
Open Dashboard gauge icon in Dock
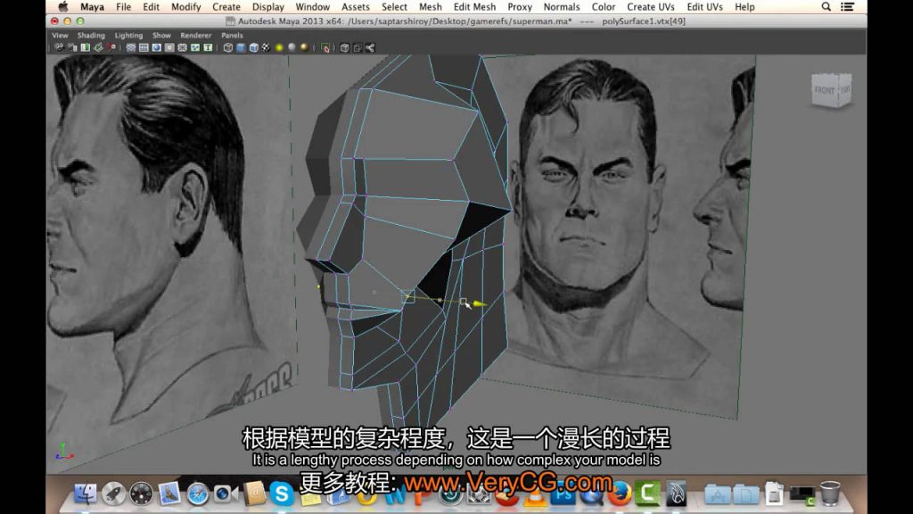pyautogui.click(x=142, y=493)
